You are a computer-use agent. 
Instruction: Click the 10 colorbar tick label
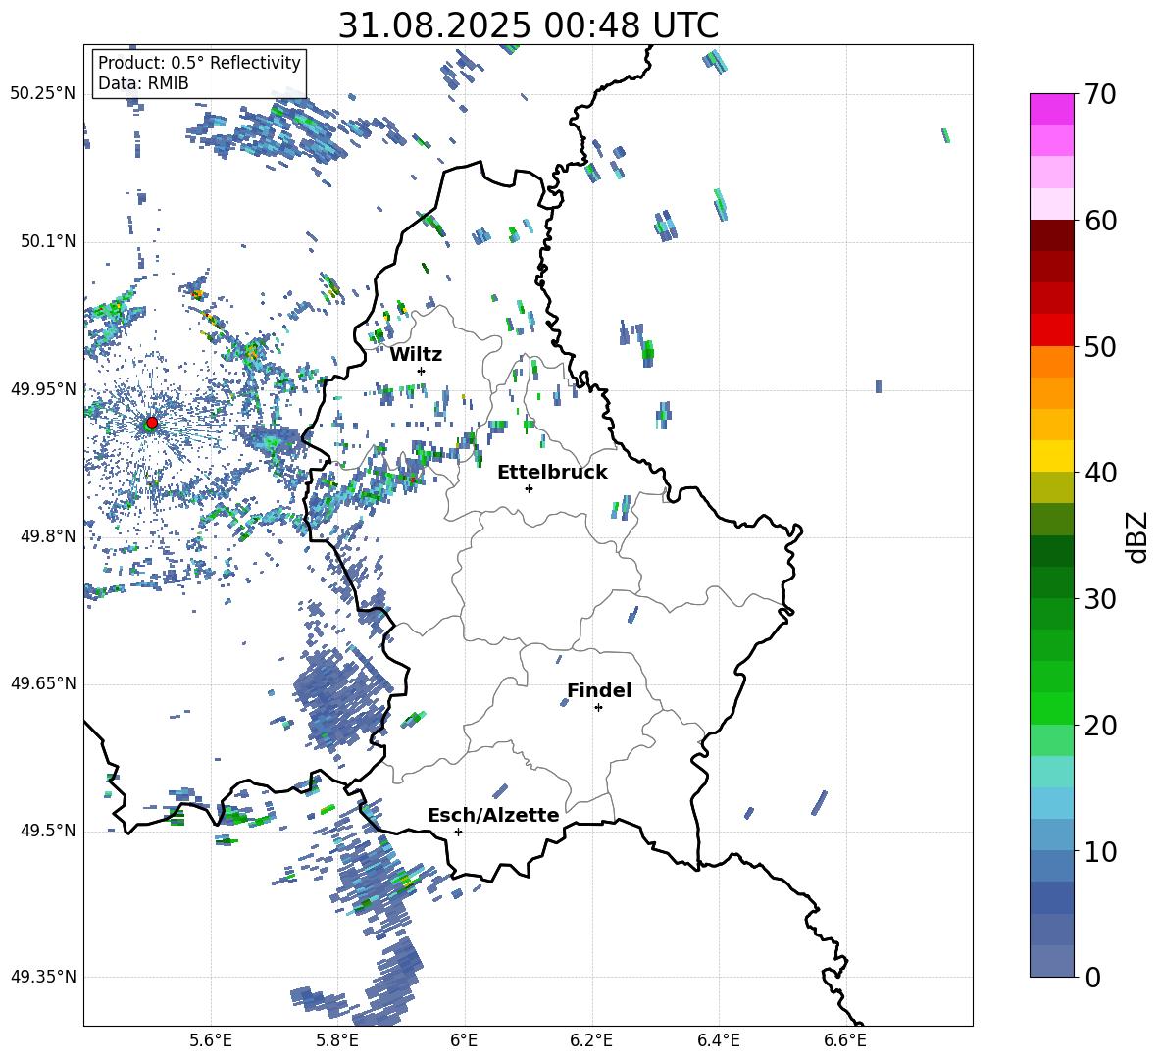pos(1100,851)
